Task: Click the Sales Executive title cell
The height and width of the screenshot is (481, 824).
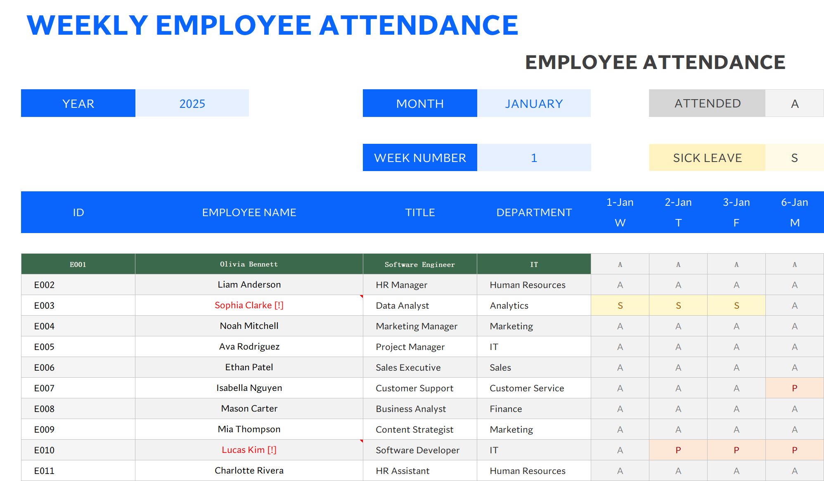Action: point(420,367)
